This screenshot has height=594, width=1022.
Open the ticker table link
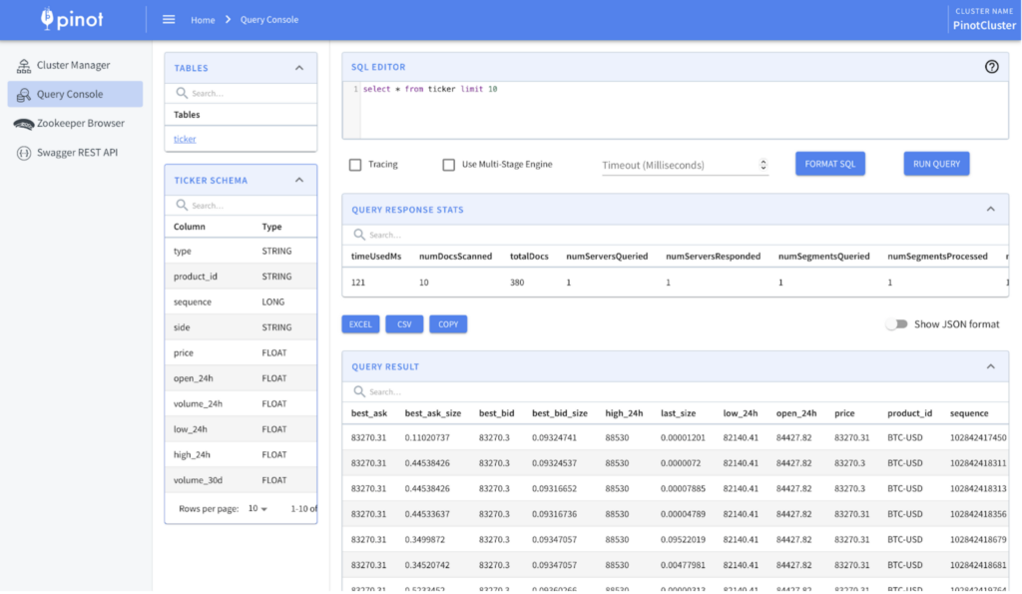[x=185, y=140]
